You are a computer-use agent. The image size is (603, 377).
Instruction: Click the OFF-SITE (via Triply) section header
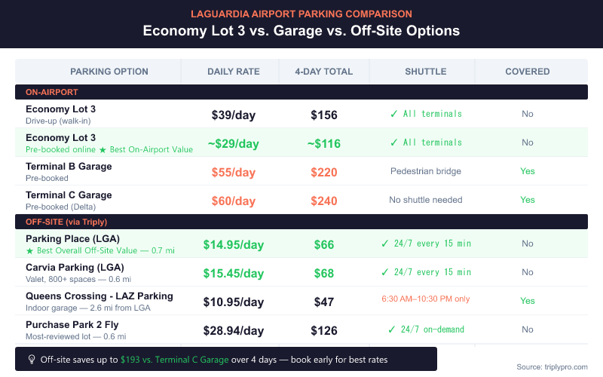[x=69, y=221]
